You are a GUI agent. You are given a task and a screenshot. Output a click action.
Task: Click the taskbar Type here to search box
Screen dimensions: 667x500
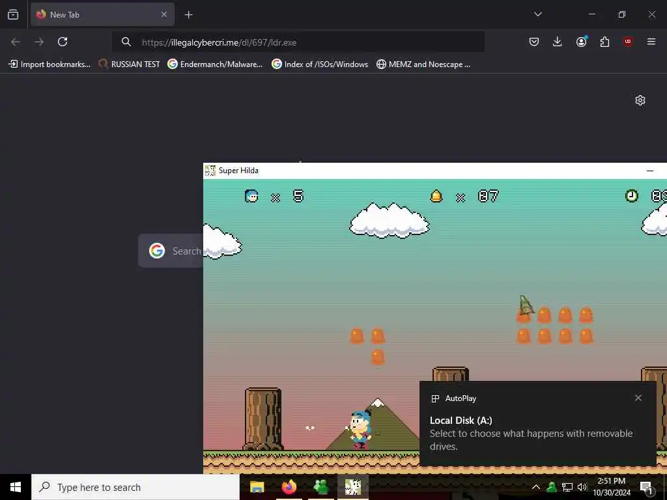(135, 487)
